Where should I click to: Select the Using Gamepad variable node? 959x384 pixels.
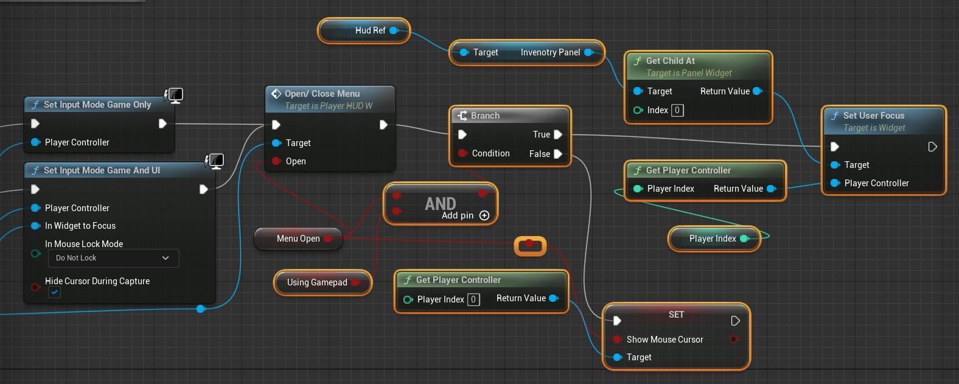(x=316, y=282)
